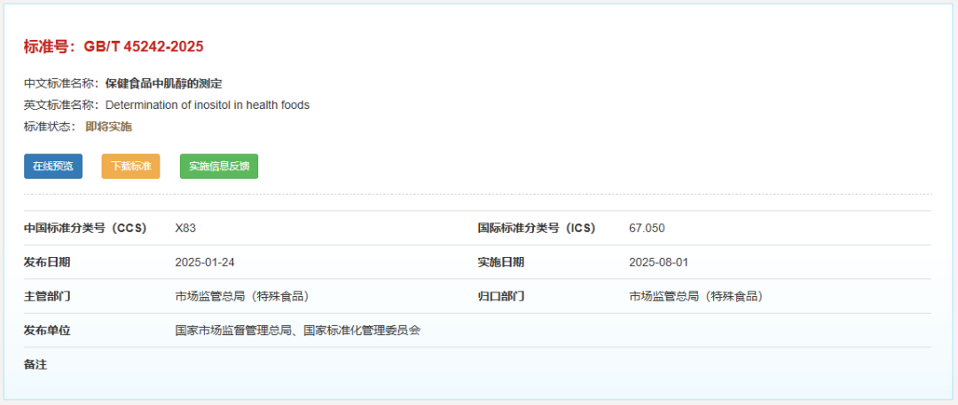Click 发布单位 value 国家市场监督管理总局
958x405 pixels.
point(233,331)
